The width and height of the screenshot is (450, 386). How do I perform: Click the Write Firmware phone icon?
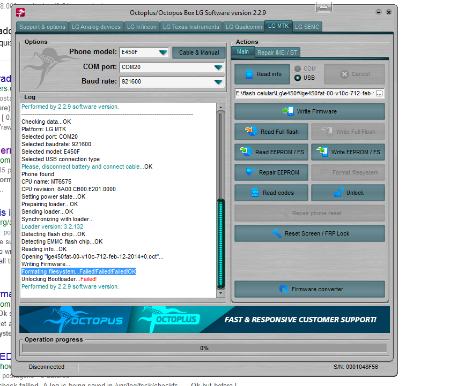(288, 111)
